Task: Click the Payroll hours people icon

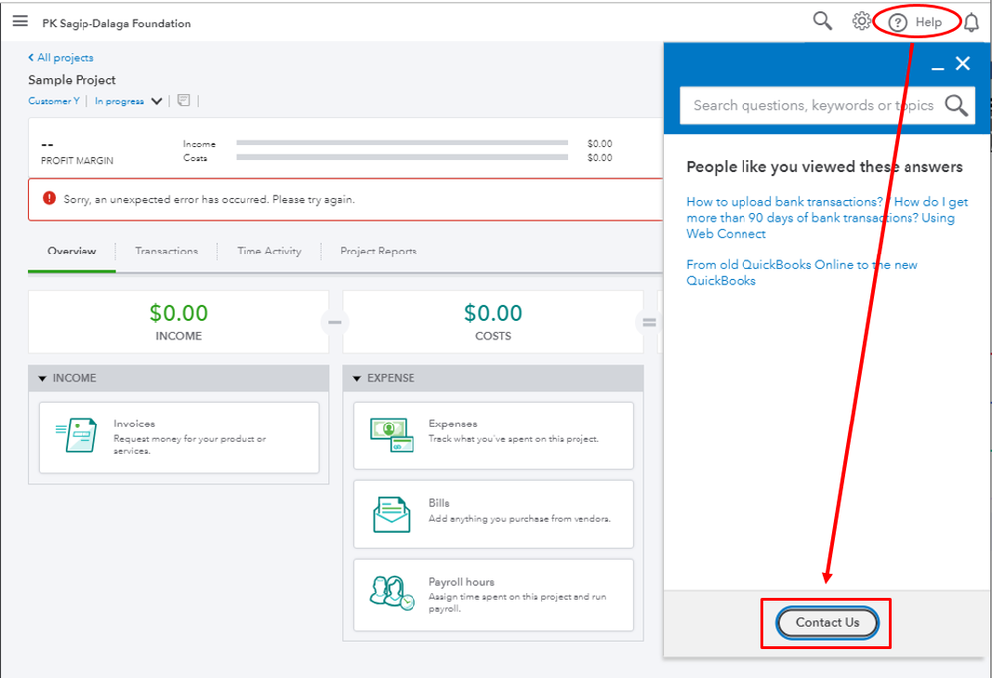Action: pos(392,593)
